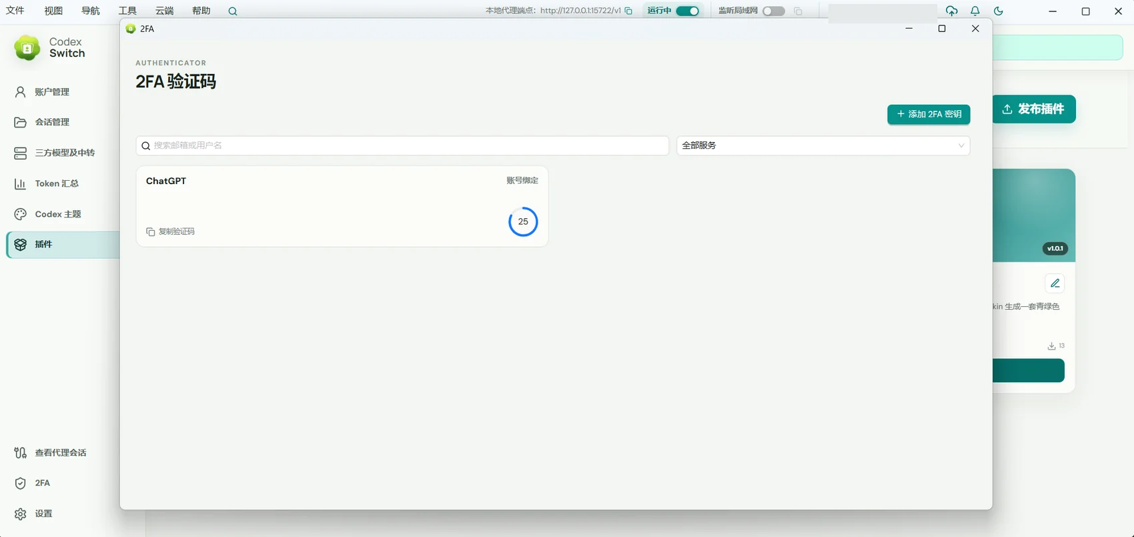The image size is (1134, 537).
Task: Toggle the 运行中 running switch off
Action: (x=688, y=11)
